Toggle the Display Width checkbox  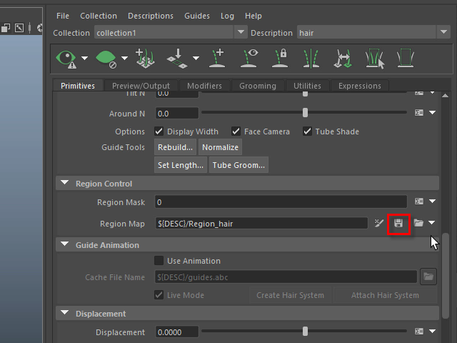pyautogui.click(x=160, y=131)
